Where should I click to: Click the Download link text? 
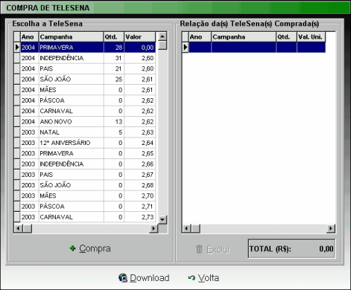pyautogui.click(x=150, y=278)
